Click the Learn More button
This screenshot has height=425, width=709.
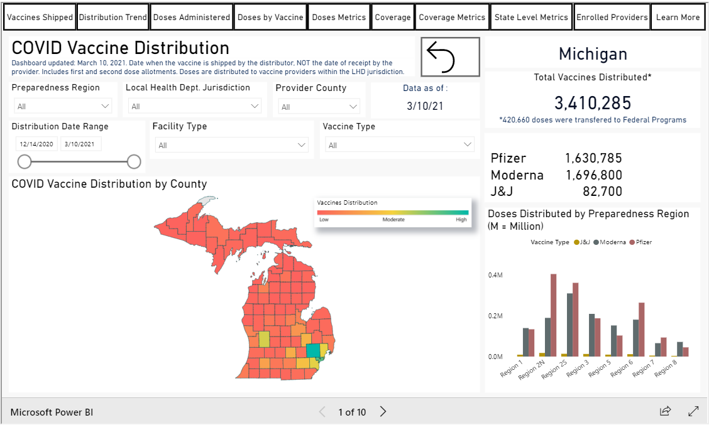coord(678,17)
